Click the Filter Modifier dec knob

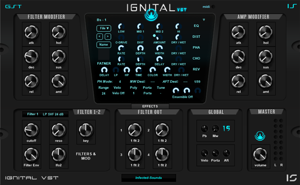[x=31, y=57]
